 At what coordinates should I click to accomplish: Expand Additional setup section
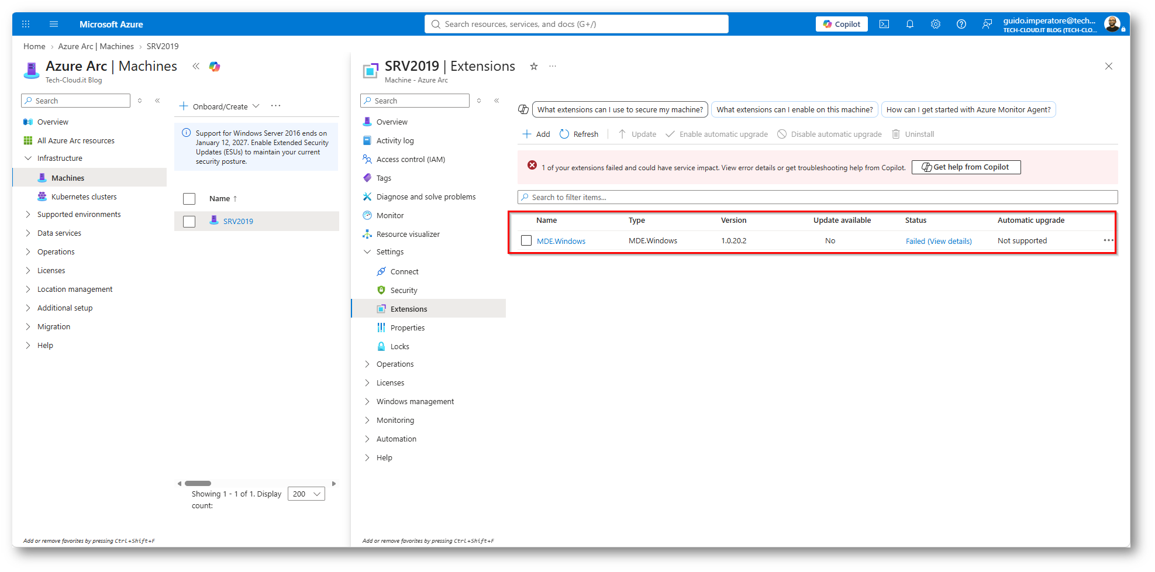pos(27,308)
